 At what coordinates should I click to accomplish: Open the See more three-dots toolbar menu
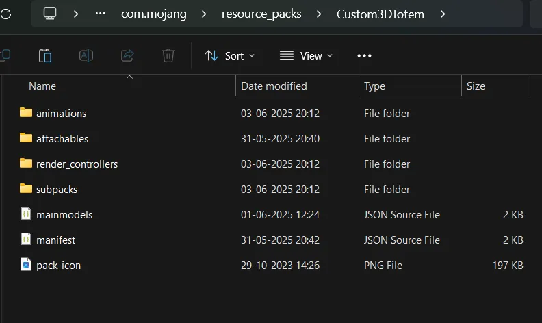point(364,55)
